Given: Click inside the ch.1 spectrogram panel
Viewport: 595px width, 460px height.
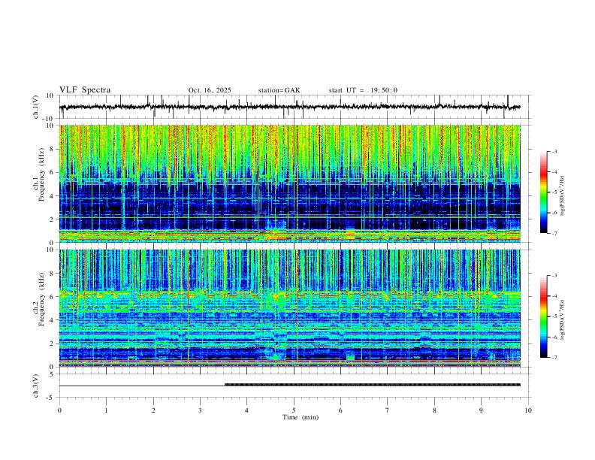Looking at the screenshot, I should [289, 183].
